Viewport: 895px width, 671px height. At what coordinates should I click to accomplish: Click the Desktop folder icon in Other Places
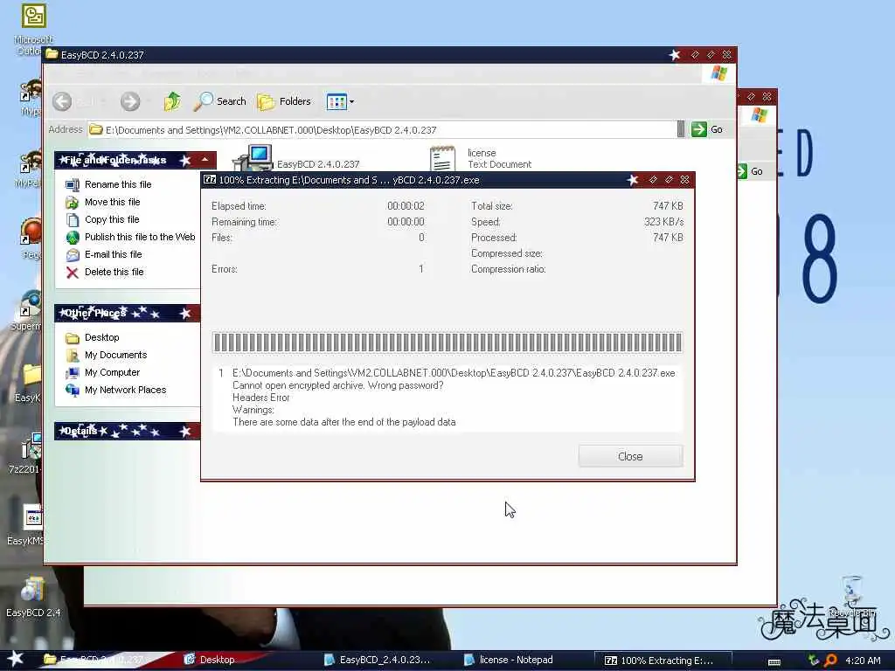[73, 338]
